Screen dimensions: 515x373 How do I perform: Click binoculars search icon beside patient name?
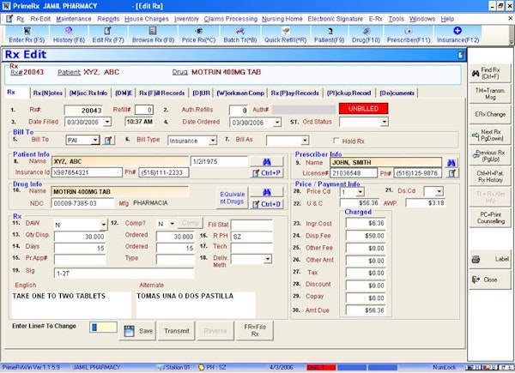tap(266, 161)
